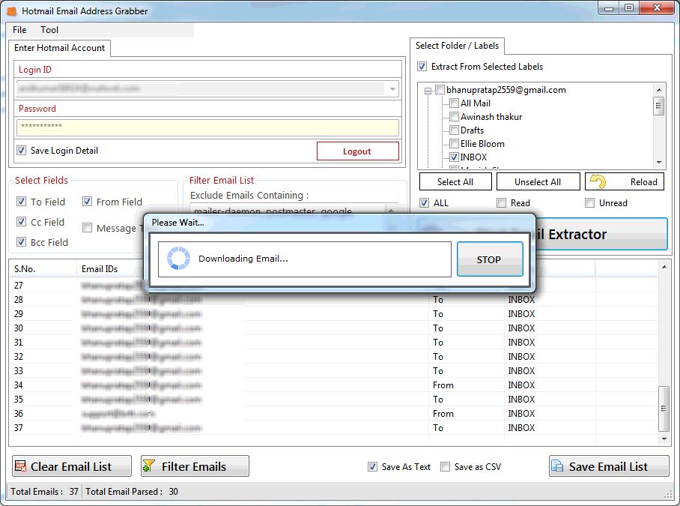Screen dimensions: 680x506
Task: Stop the email download
Action: coord(490,259)
